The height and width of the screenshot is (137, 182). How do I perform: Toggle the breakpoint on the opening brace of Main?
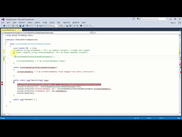[2, 82]
